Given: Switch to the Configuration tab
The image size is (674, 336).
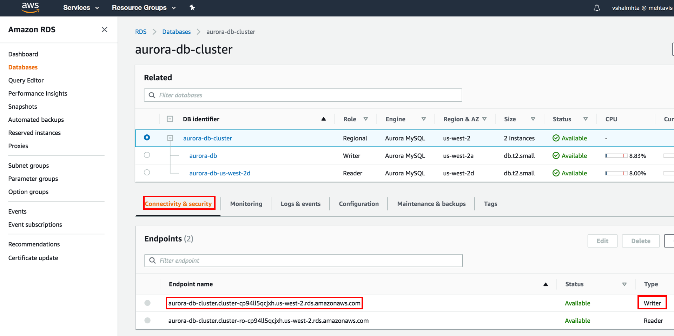Looking at the screenshot, I should 359,204.
